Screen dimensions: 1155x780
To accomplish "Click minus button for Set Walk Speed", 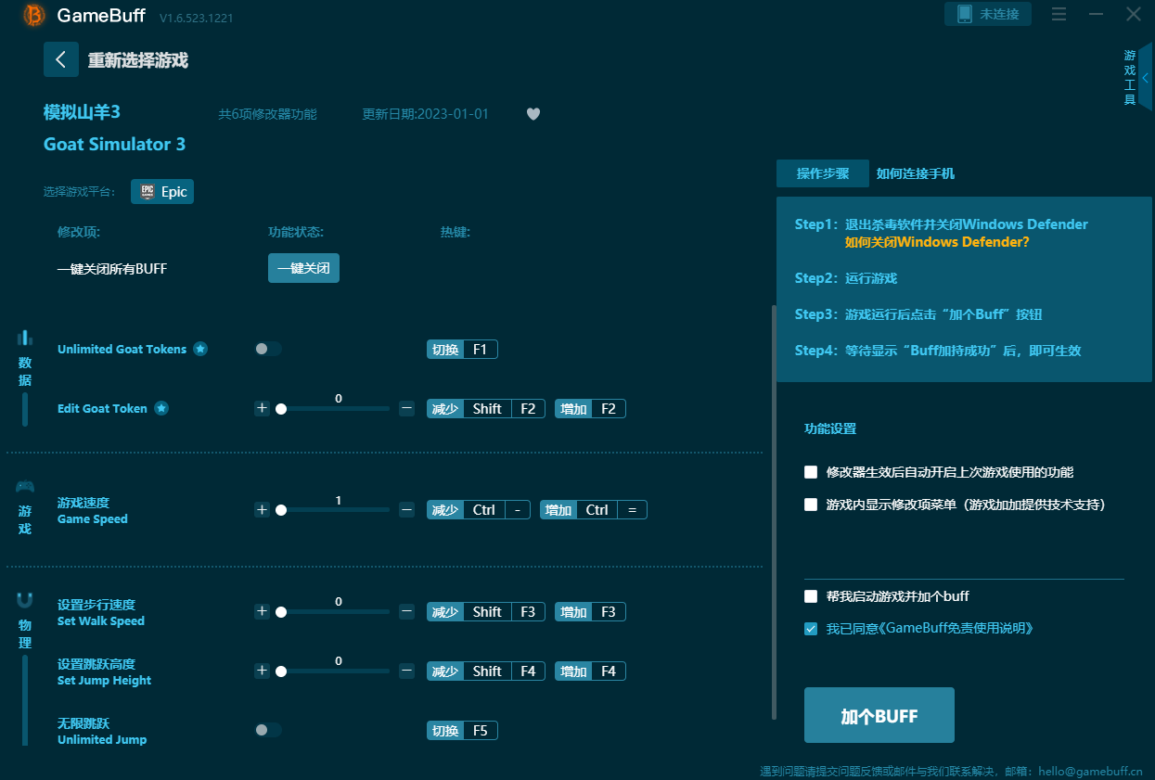I will point(406,611).
